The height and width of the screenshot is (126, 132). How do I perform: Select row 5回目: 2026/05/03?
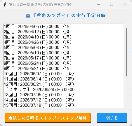pyautogui.click(x=63, y=48)
